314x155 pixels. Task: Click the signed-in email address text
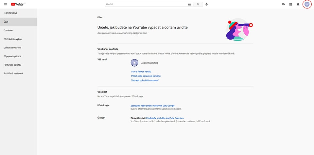pyautogui.click(x=132, y=33)
